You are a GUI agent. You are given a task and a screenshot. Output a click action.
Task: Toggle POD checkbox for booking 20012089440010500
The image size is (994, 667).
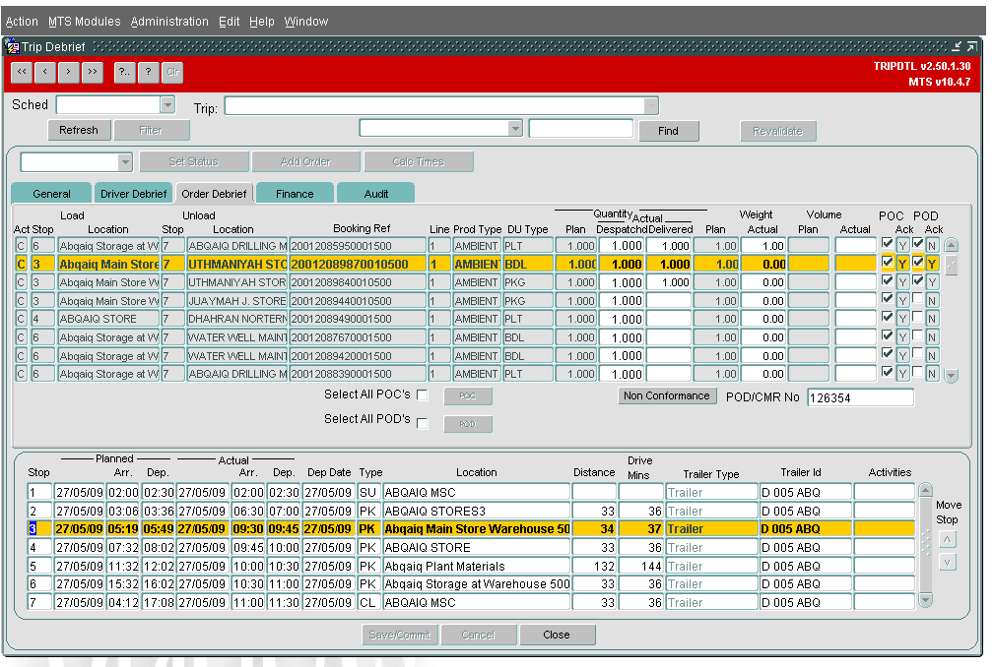point(918,299)
